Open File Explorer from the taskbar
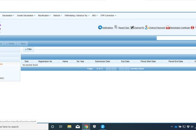This screenshot has width=196, height=130. pos(69,127)
